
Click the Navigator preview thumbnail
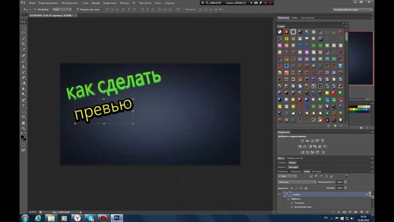pyautogui.click(x=361, y=58)
